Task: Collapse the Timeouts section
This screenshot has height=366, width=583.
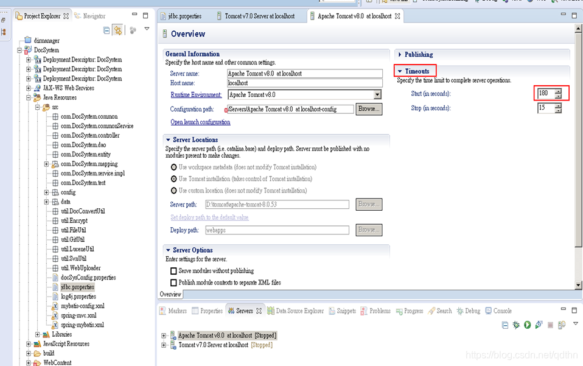Action: pyautogui.click(x=400, y=71)
